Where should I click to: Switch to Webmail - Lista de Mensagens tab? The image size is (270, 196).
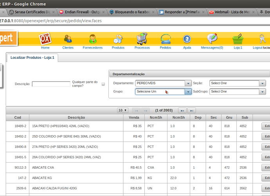(232, 12)
